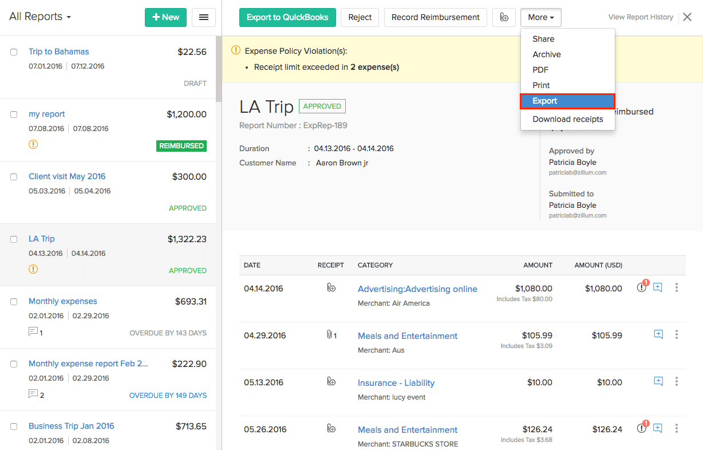Click the comments icon on the Monthly expenses report
Viewport: 703px width, 450px height.
tap(34, 332)
